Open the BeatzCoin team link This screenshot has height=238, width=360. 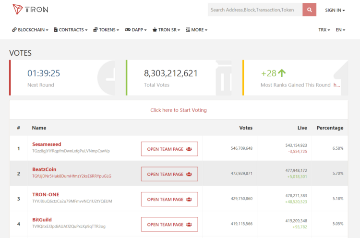tap(44, 169)
